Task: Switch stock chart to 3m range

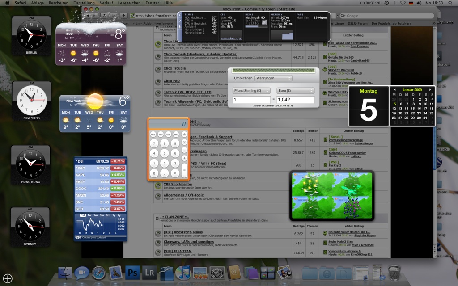Action: click(102, 215)
